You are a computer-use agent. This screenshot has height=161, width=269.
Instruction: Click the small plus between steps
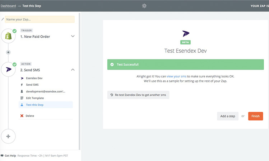point(8,52)
